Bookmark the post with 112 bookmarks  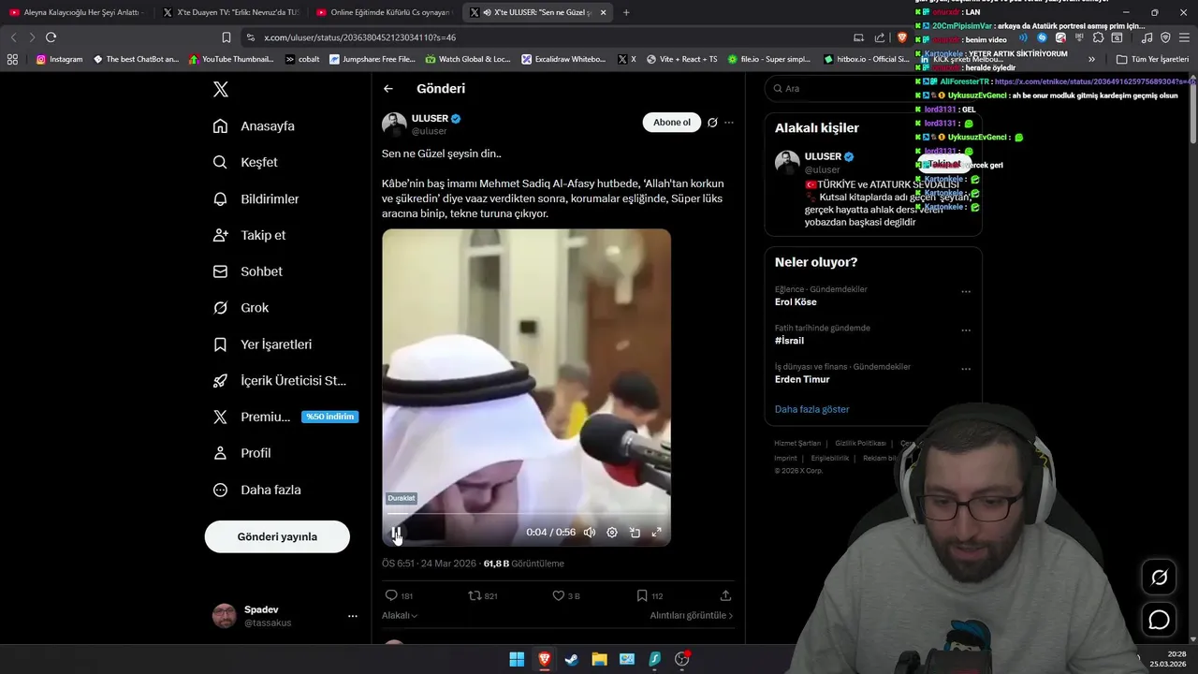point(650,595)
